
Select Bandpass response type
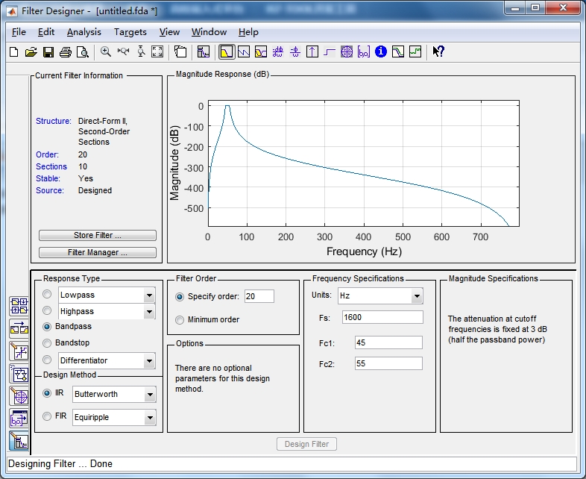47,327
